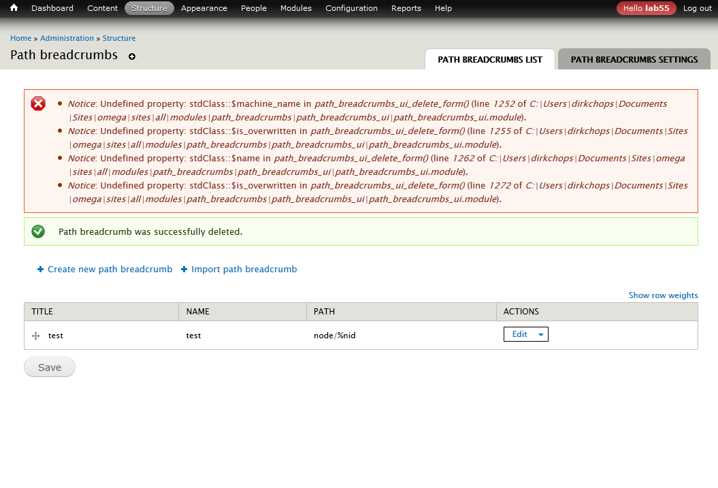
Task: Click the Log out link
Action: click(698, 8)
